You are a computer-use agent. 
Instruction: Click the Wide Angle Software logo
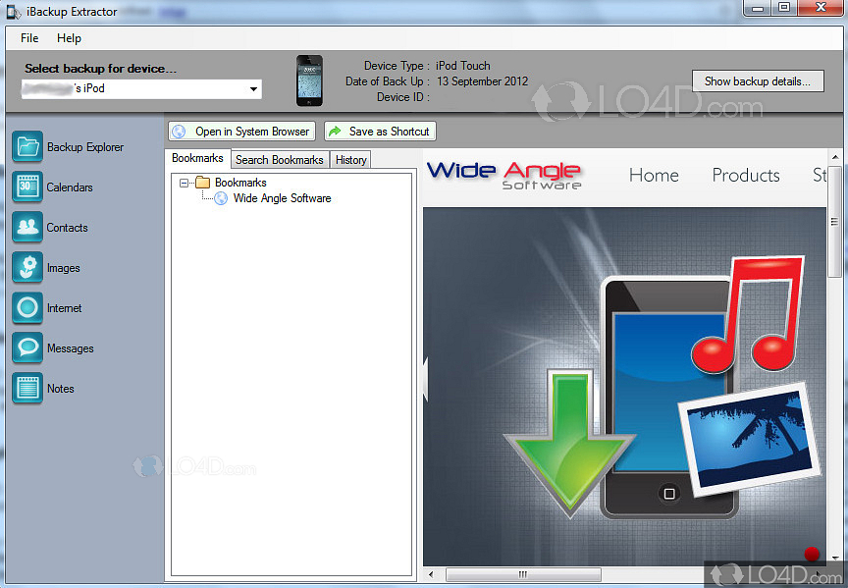pyautogui.click(x=504, y=176)
